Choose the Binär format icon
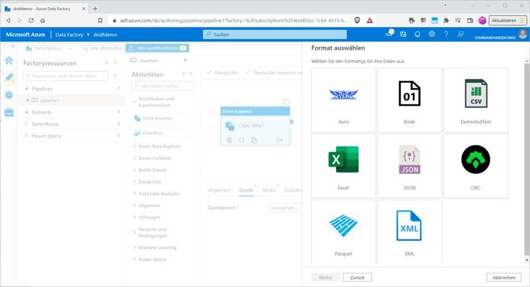Image resolution: width=530 pixels, height=287 pixels. [409, 93]
